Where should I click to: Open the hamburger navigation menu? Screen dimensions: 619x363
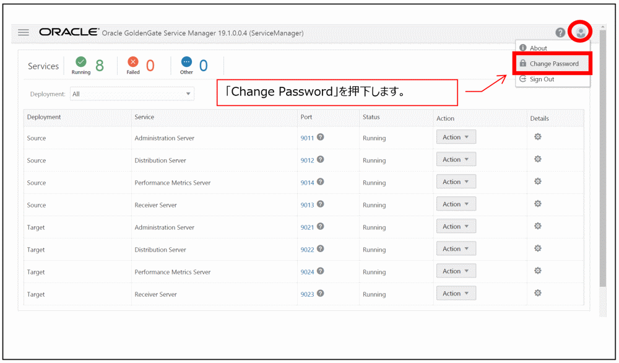tap(24, 32)
